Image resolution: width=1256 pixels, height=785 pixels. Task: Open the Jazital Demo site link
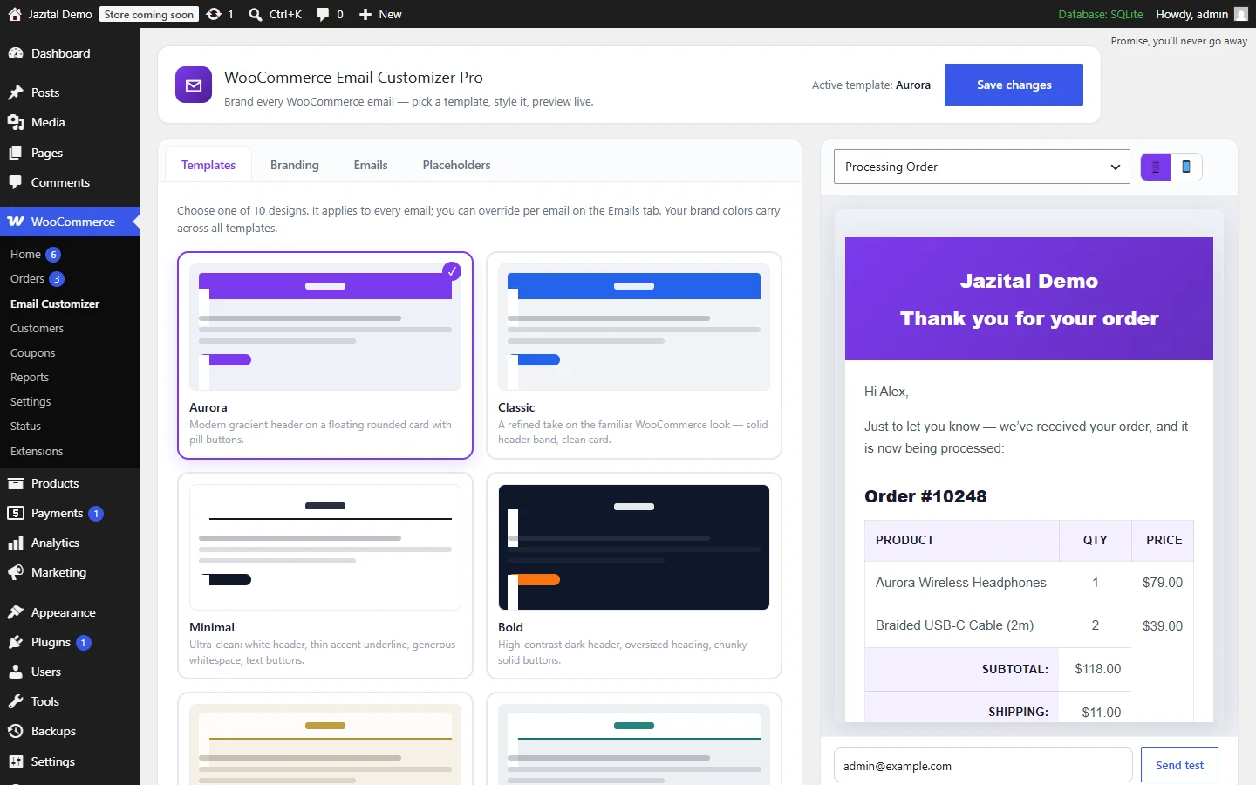[x=50, y=14]
